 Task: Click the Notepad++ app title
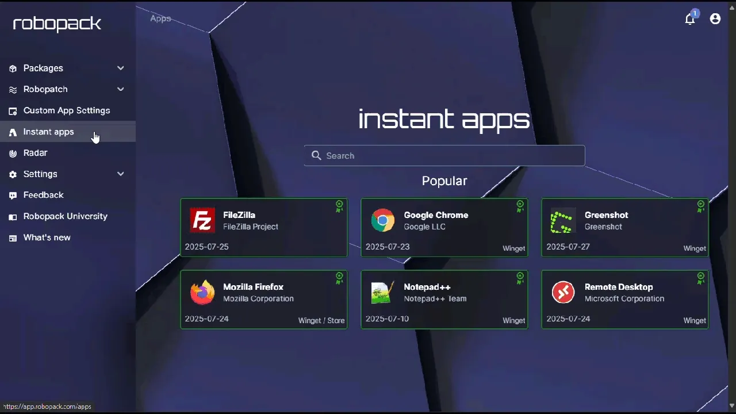(x=427, y=287)
